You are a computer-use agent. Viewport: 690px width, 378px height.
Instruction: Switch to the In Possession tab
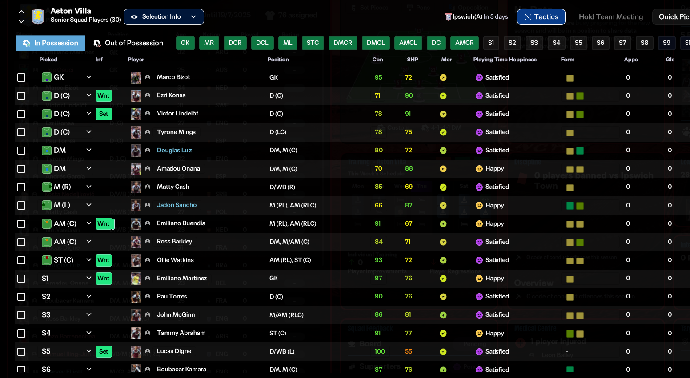pyautogui.click(x=50, y=43)
